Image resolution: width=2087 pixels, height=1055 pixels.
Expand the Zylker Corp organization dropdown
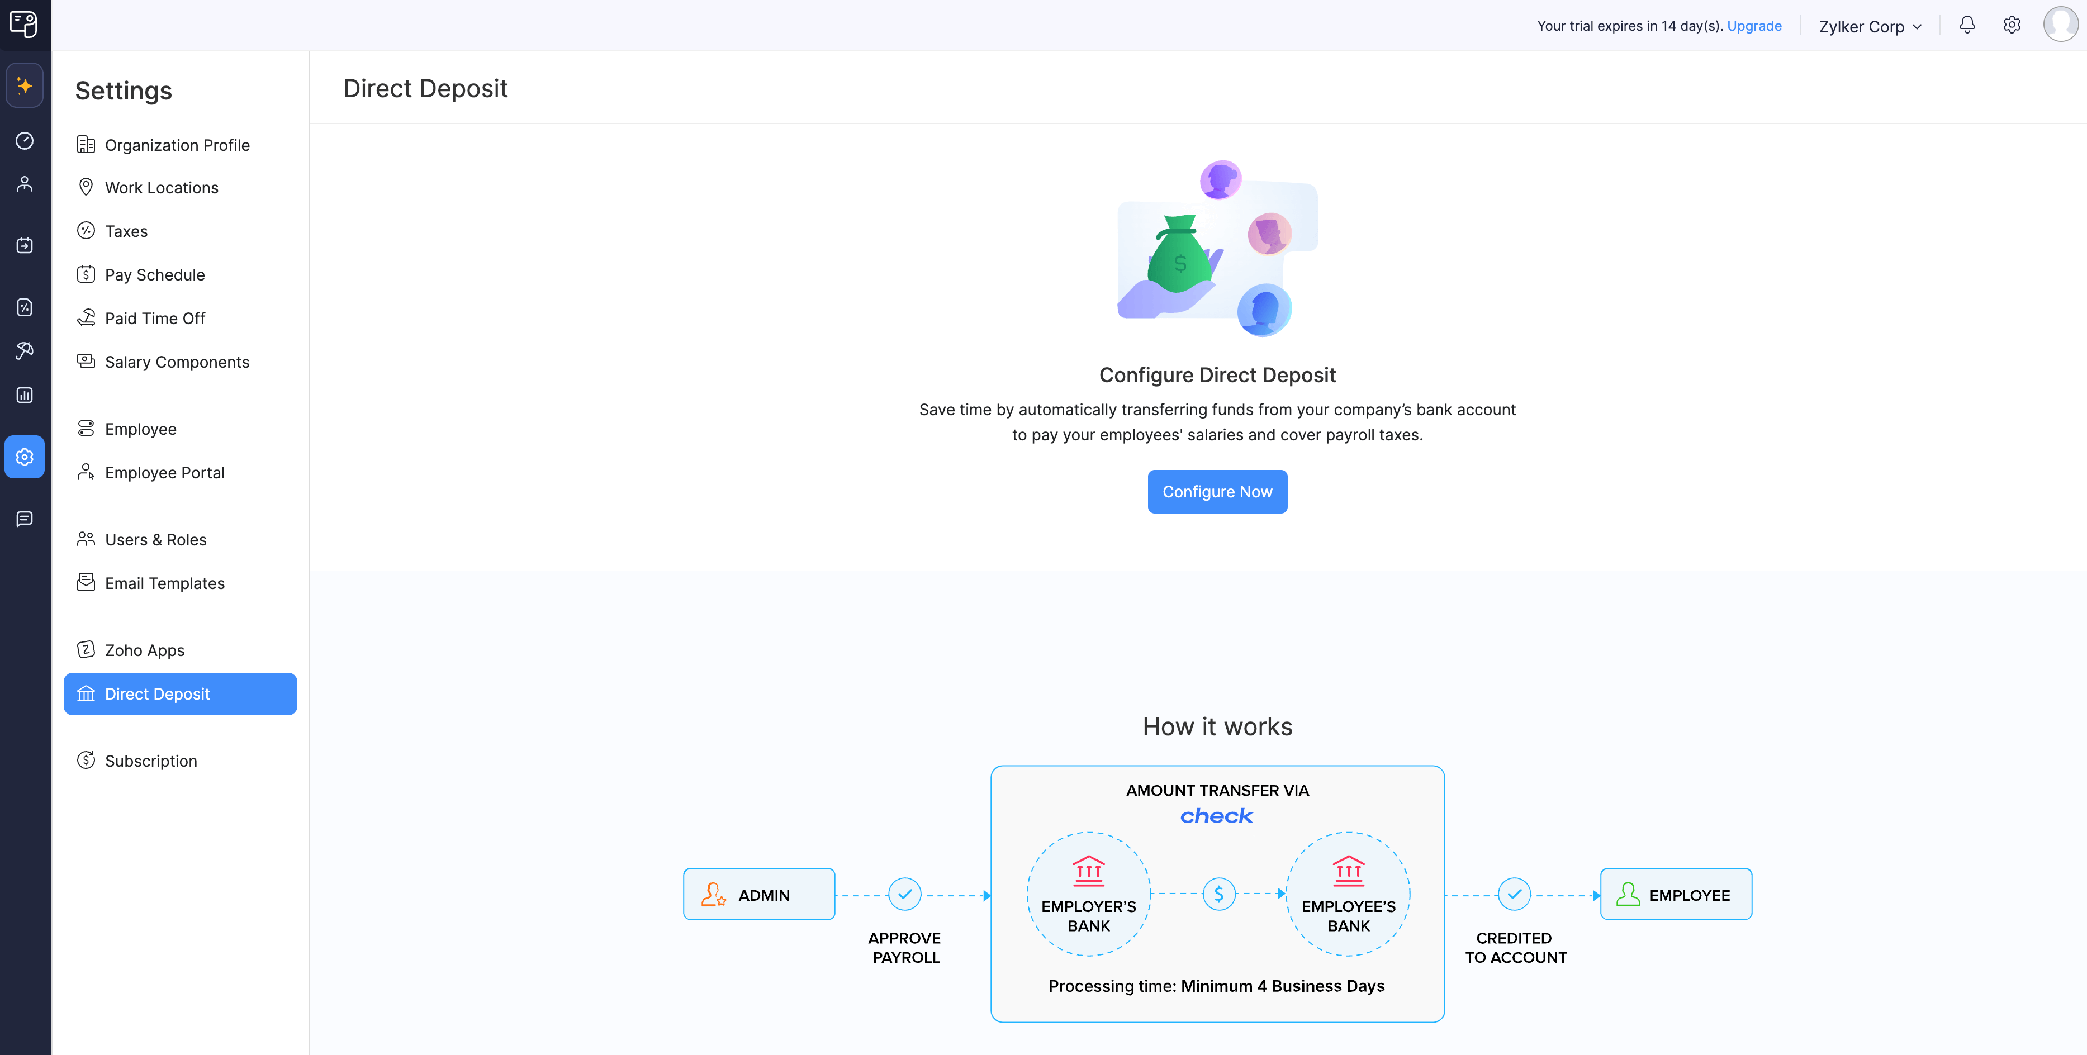click(1870, 26)
